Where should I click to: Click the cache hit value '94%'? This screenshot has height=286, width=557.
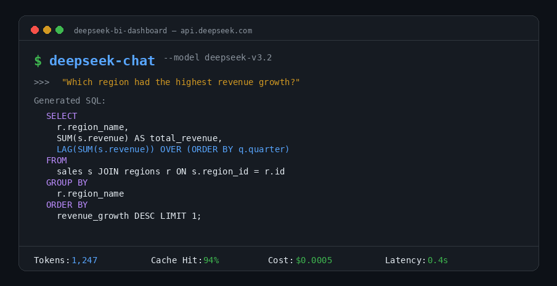(211, 260)
